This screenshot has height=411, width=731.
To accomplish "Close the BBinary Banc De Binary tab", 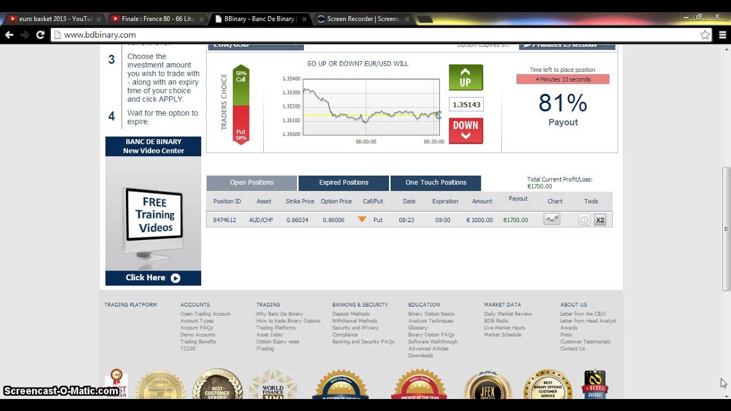I will click(303, 19).
